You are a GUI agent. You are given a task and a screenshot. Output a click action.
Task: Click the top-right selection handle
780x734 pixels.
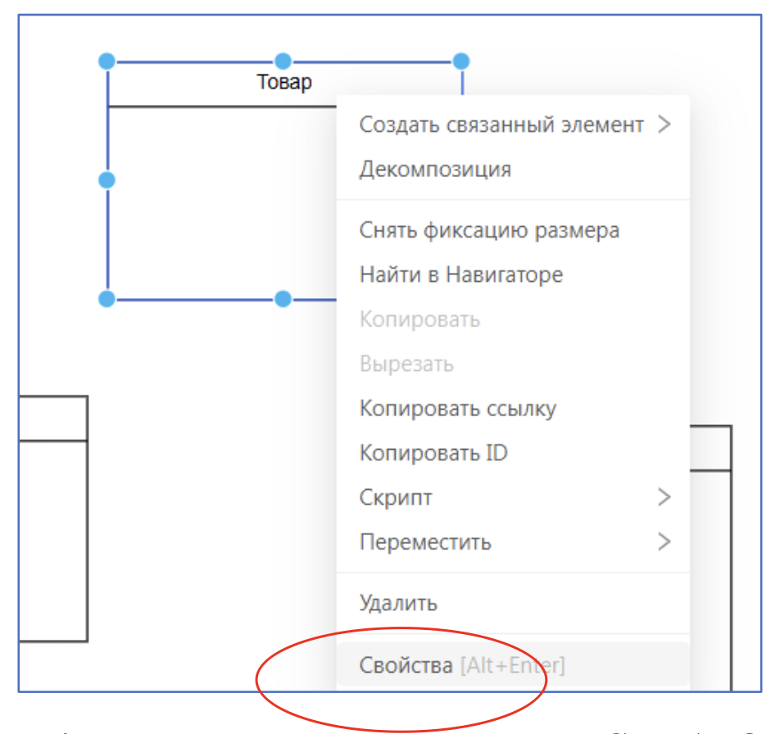pos(461,61)
